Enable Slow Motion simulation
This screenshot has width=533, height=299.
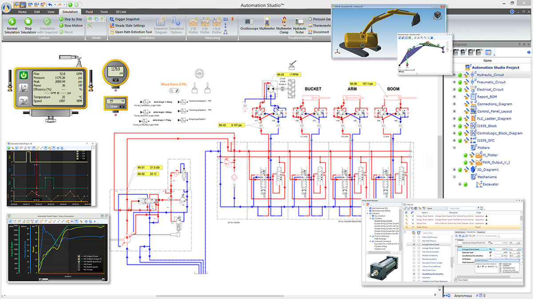click(70, 25)
